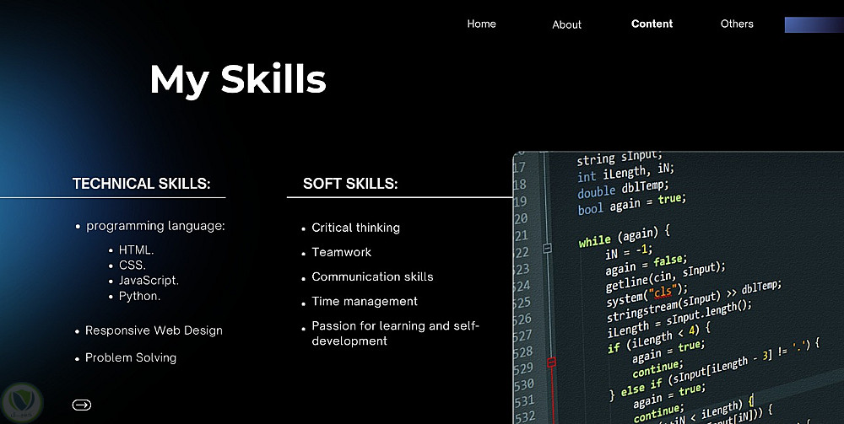Image resolution: width=844 pixels, height=424 pixels.
Task: Open the Others menu item
Action: [737, 24]
